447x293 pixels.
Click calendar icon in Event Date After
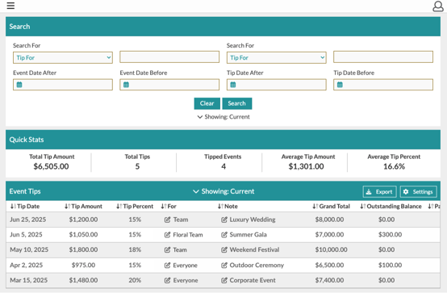(19, 85)
